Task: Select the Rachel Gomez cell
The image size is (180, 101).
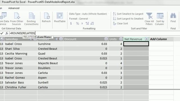Action: coord(21,78)
